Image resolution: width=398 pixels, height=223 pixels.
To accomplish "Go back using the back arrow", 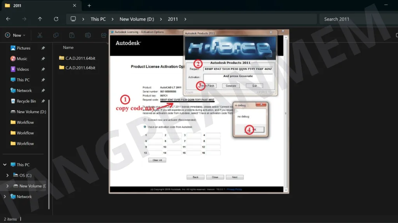I will [8, 19].
